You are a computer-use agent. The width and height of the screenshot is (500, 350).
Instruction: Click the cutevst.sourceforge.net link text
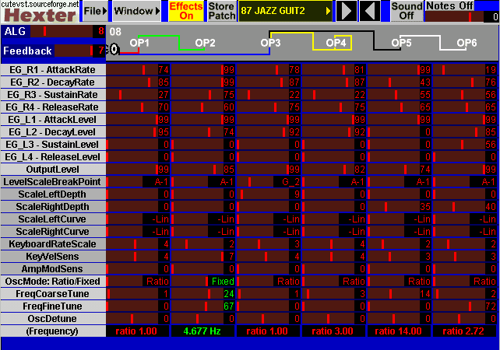[x=40, y=4]
